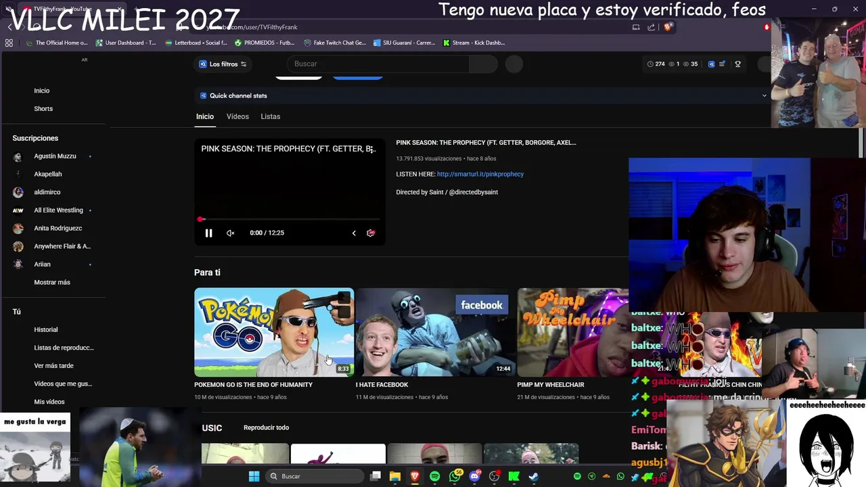
Task: Open PROMIEDOS bookmark
Action: (x=265, y=43)
